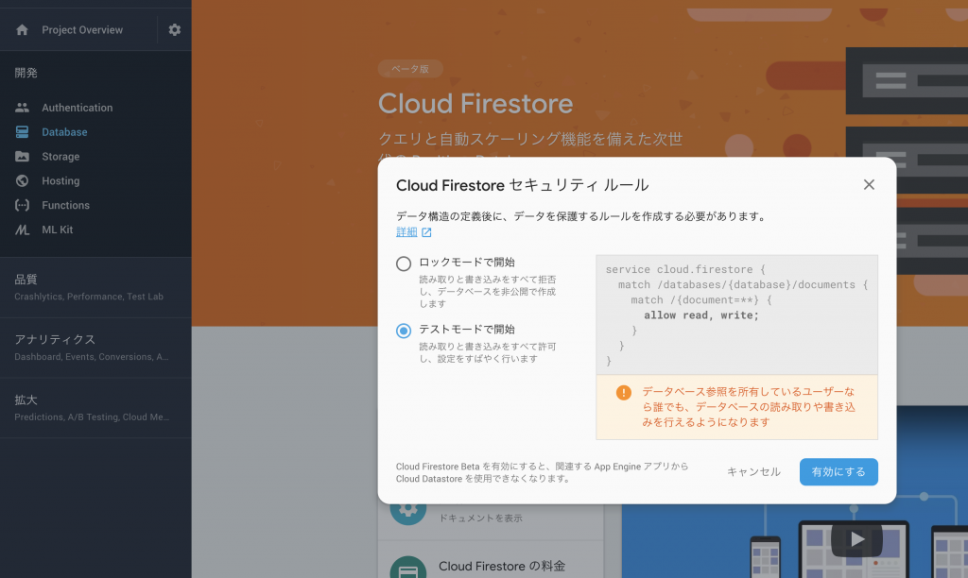Expand the アナリティクス sidebar group
Screen dimensions: 968x578
[x=95, y=348]
